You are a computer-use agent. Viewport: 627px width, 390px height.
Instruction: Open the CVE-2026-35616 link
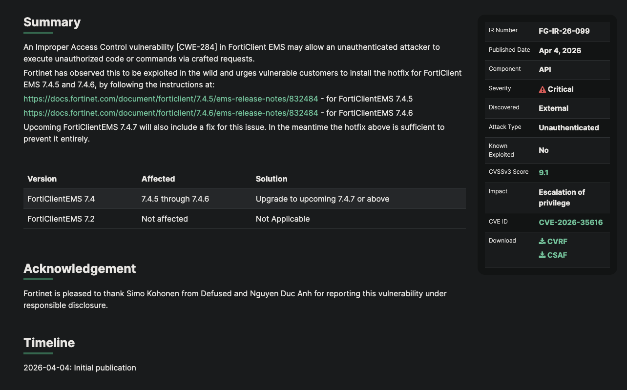pyautogui.click(x=570, y=223)
